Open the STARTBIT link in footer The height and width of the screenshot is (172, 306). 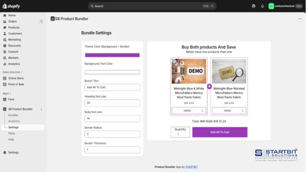coord(192,167)
